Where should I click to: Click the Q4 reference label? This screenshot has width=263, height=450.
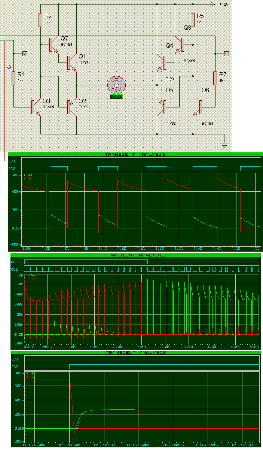point(169,46)
